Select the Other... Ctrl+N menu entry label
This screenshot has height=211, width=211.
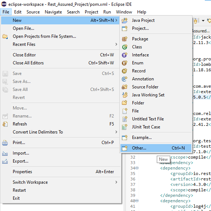point(139,148)
